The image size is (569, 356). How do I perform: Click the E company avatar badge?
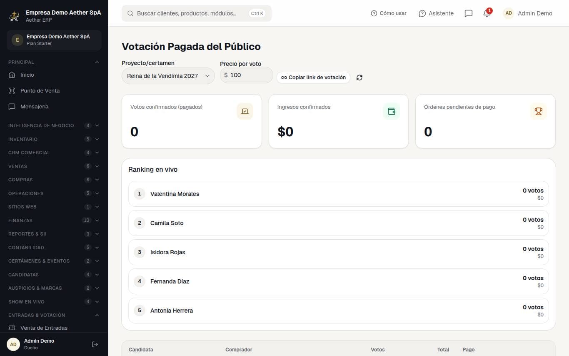click(17, 40)
